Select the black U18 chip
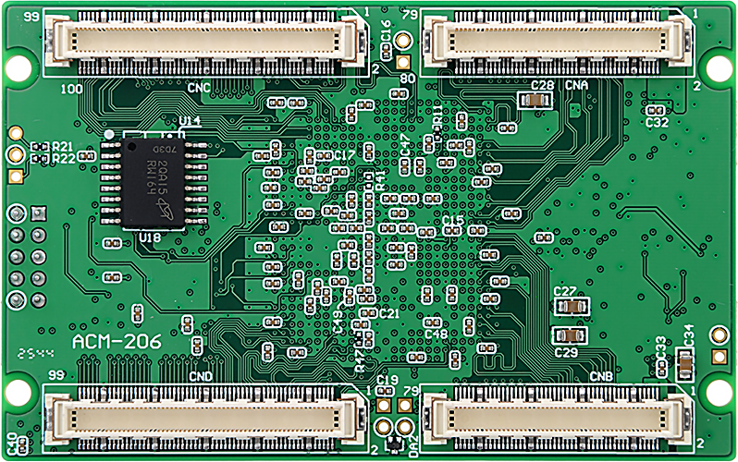 (x=154, y=184)
